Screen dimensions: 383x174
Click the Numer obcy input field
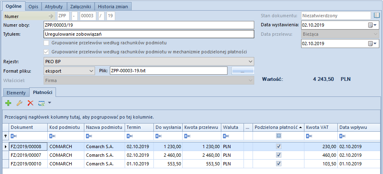tap(149, 25)
